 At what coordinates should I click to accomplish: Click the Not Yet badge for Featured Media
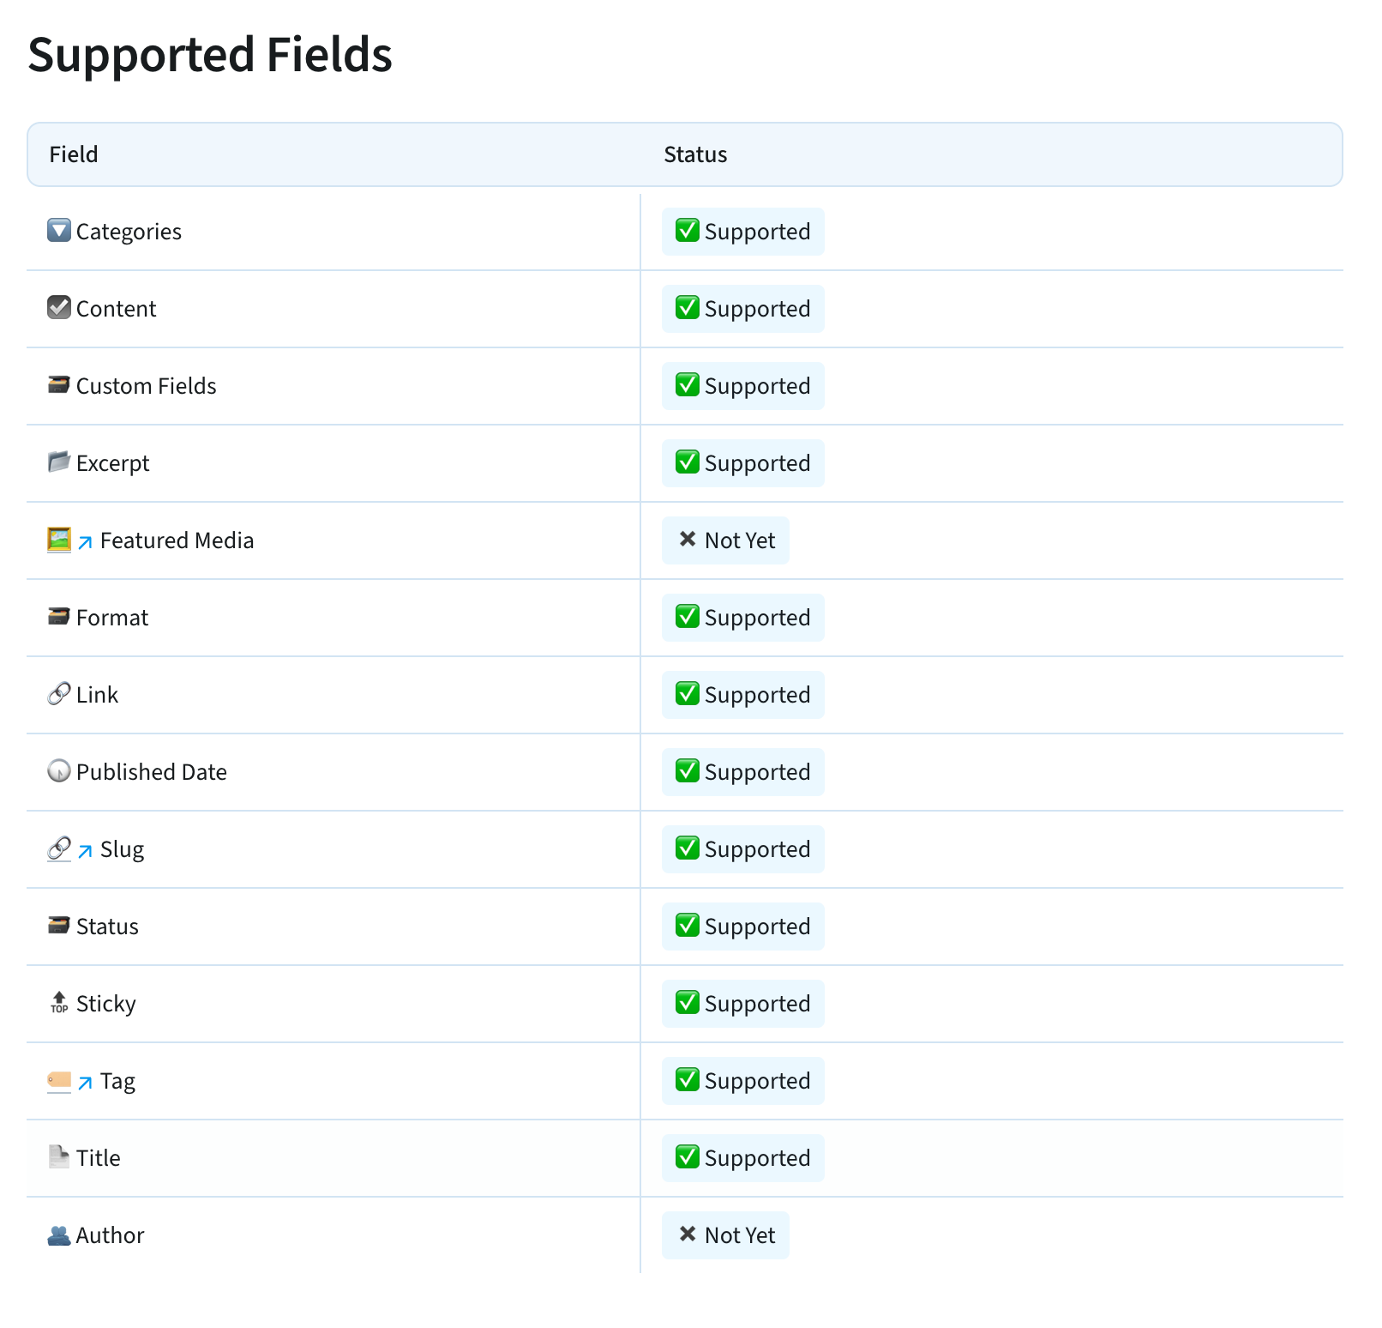coord(725,540)
